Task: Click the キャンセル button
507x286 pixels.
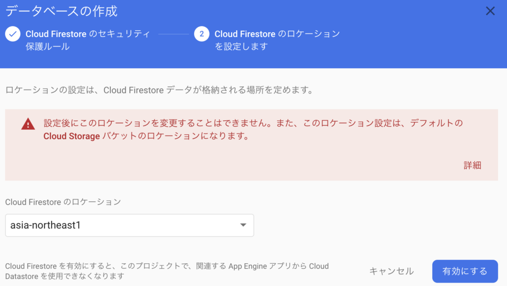Action: tap(391, 271)
